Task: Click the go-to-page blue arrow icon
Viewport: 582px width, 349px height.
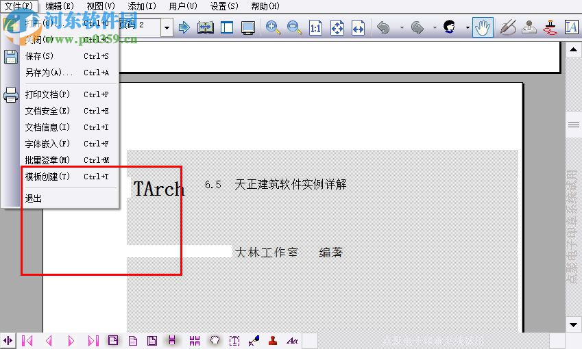Action: click(184, 27)
